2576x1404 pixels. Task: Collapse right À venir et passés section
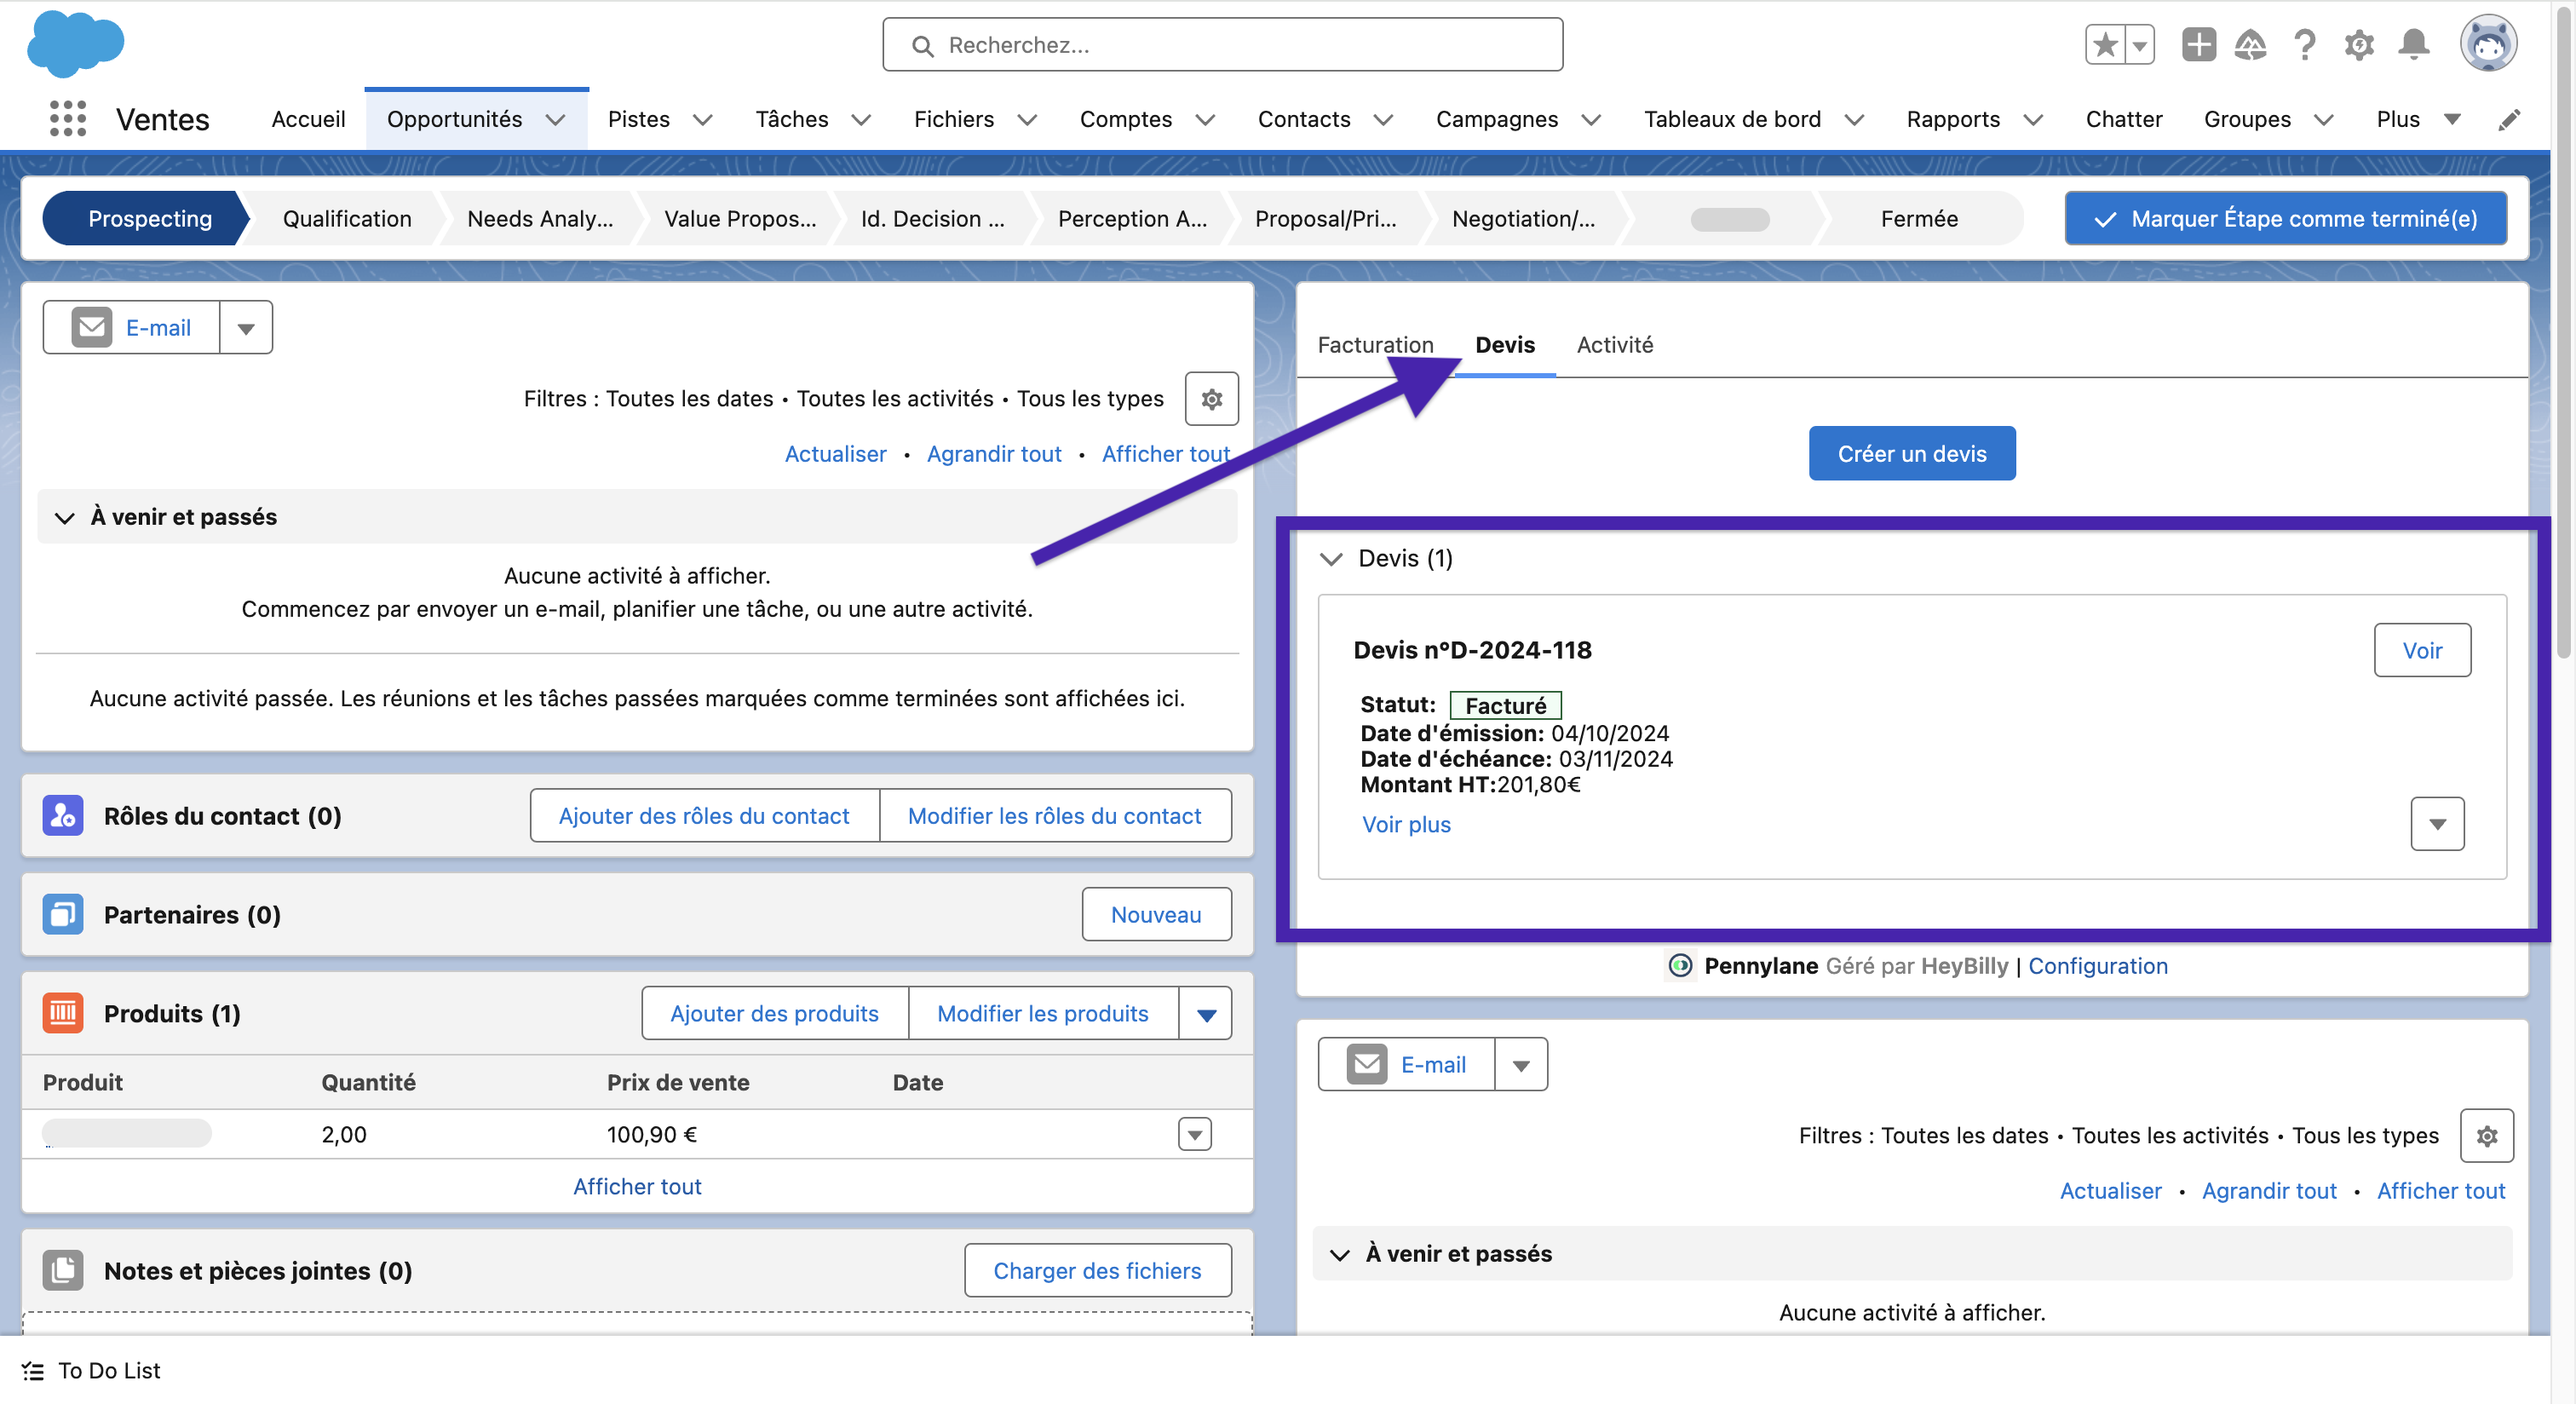tap(1340, 1255)
